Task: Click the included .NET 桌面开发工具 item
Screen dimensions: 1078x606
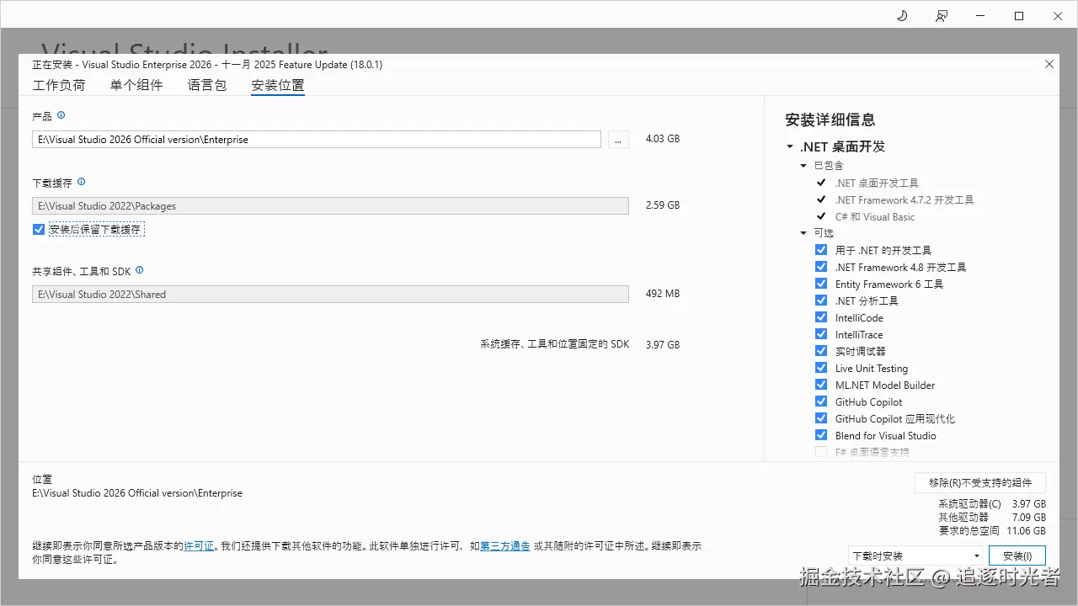Action: pos(877,183)
